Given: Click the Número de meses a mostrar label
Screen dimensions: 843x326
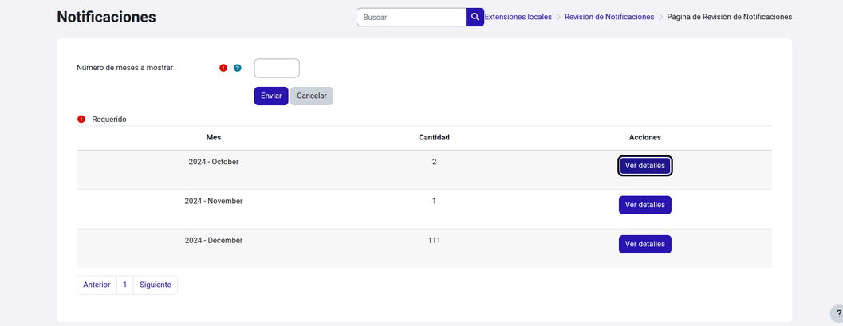Looking at the screenshot, I should point(124,68).
